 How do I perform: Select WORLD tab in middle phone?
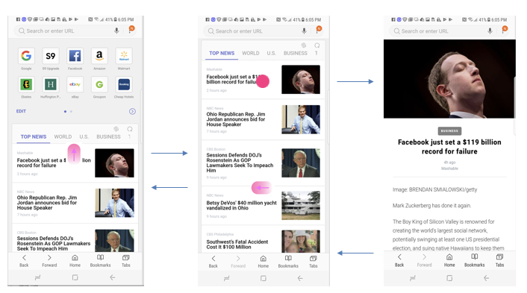(x=251, y=53)
